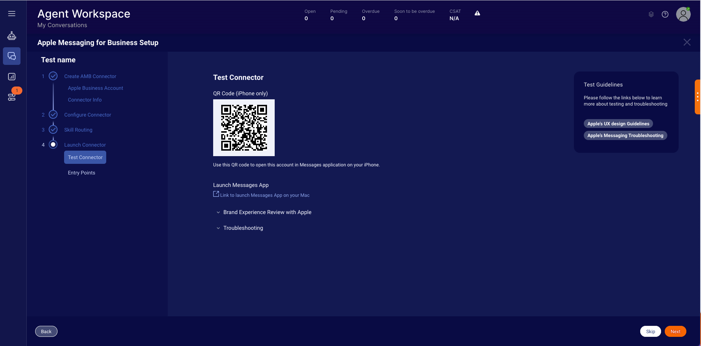Viewport: 701px width, 346px height.
Task: Click the Pending conversations counter
Action: pyautogui.click(x=339, y=15)
